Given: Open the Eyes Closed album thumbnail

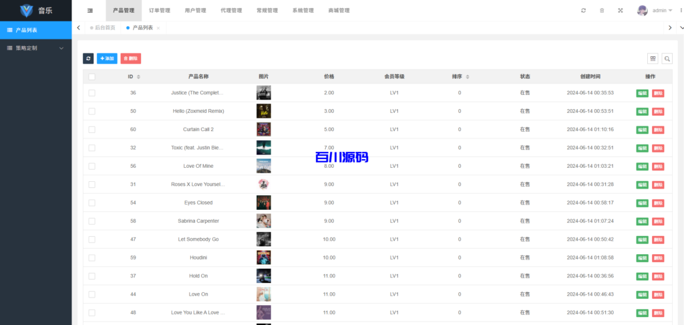Looking at the screenshot, I should pos(263,203).
